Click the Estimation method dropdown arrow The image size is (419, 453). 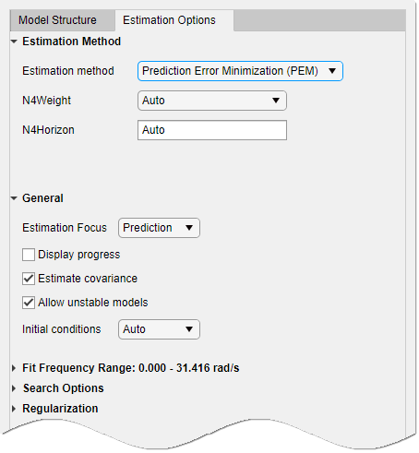click(x=332, y=71)
